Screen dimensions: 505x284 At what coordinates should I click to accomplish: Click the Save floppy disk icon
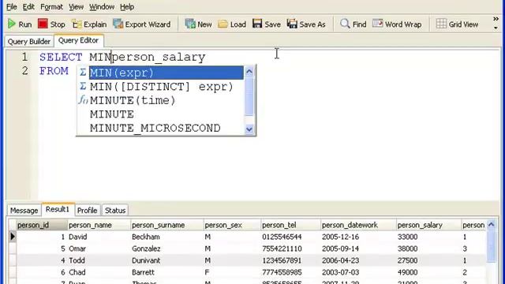(x=257, y=24)
